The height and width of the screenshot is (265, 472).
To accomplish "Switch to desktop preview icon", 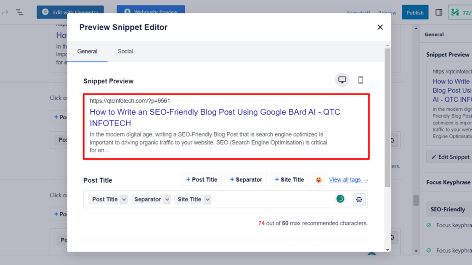I will 342,80.
